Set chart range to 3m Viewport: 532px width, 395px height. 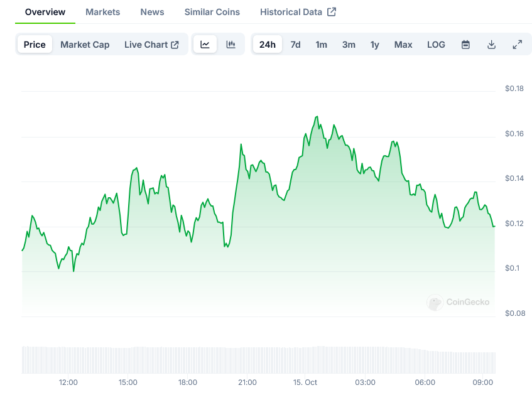[349, 45]
